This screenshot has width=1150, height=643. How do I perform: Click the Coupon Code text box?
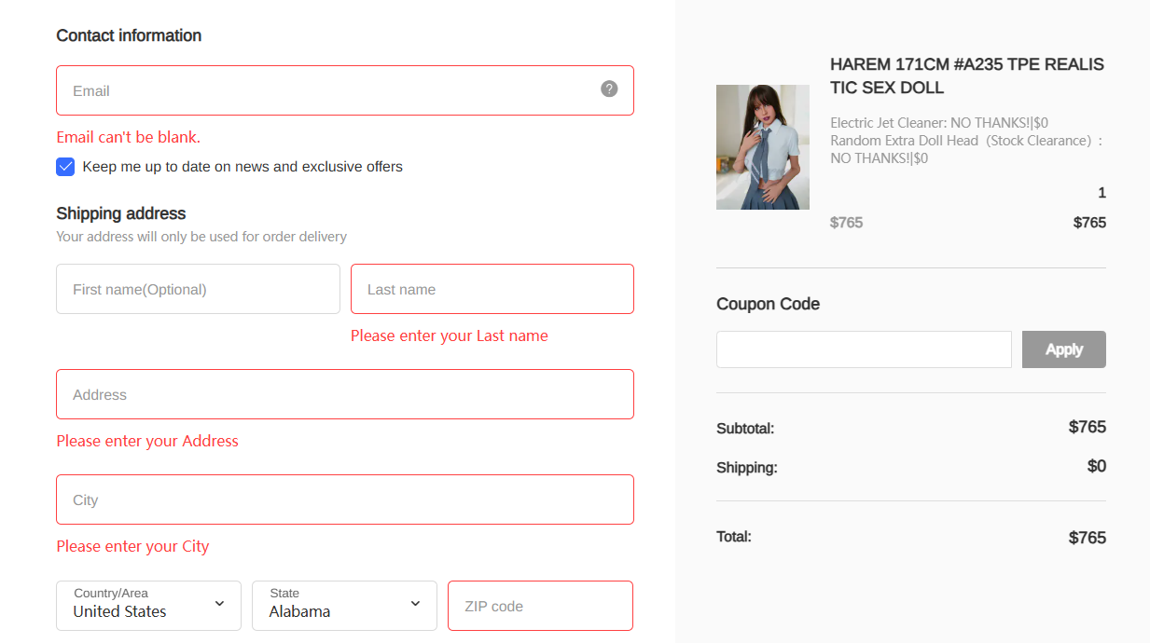click(x=864, y=349)
